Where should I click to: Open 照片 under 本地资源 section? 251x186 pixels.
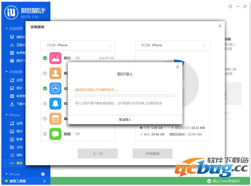pos(16,88)
